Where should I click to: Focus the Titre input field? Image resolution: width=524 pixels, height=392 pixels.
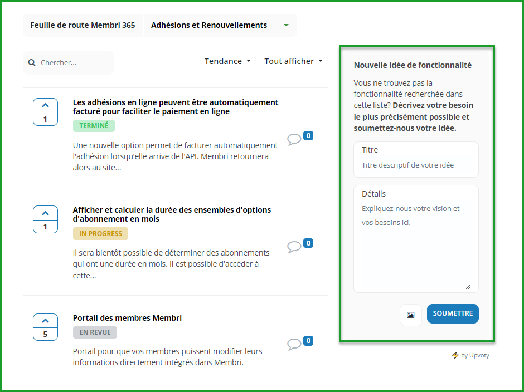point(416,165)
